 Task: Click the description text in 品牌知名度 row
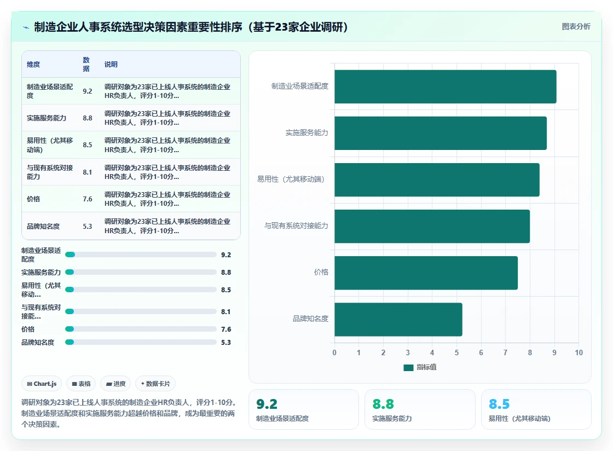pos(167,226)
